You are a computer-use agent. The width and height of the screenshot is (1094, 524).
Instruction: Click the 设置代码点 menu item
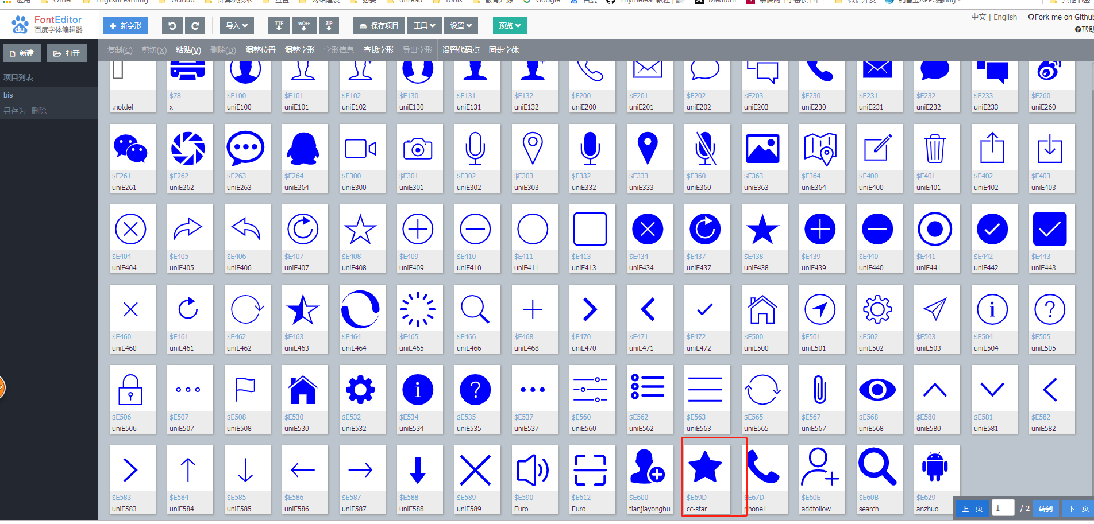coord(462,50)
